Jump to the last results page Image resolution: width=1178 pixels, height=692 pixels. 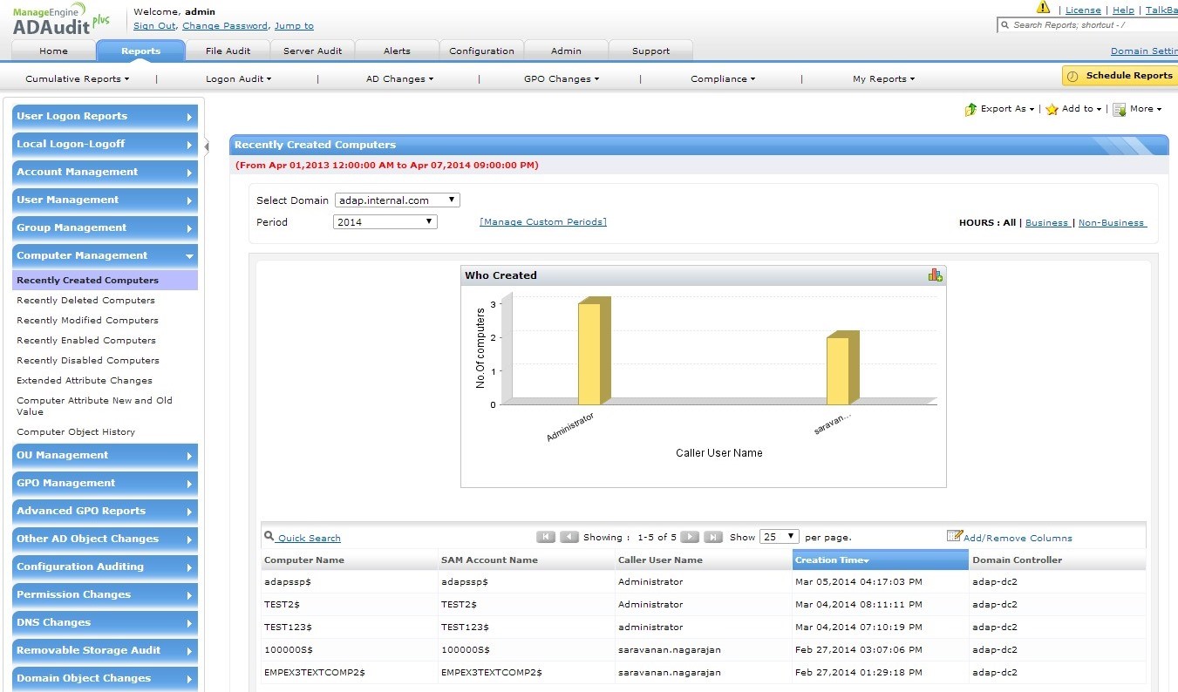click(712, 537)
